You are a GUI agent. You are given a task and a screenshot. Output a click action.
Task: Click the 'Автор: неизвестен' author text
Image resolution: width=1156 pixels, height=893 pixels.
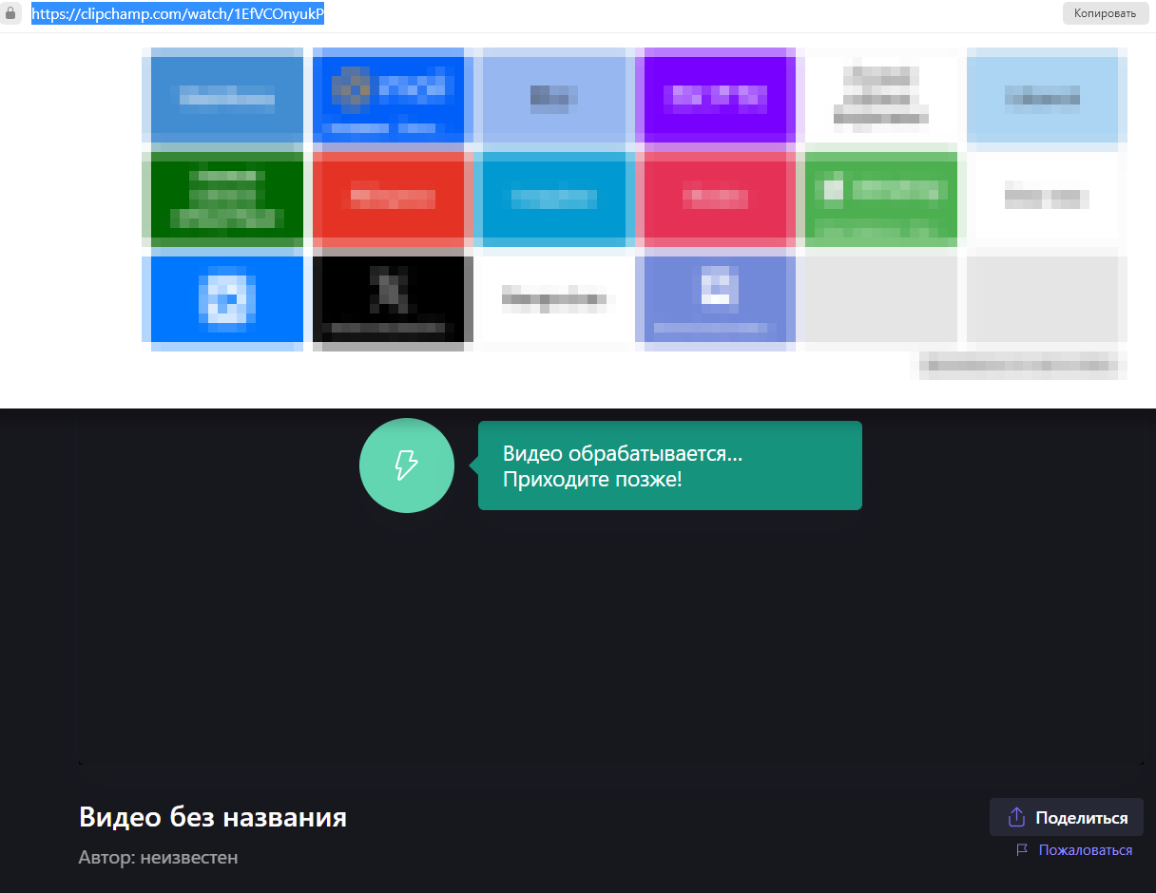coord(158,858)
